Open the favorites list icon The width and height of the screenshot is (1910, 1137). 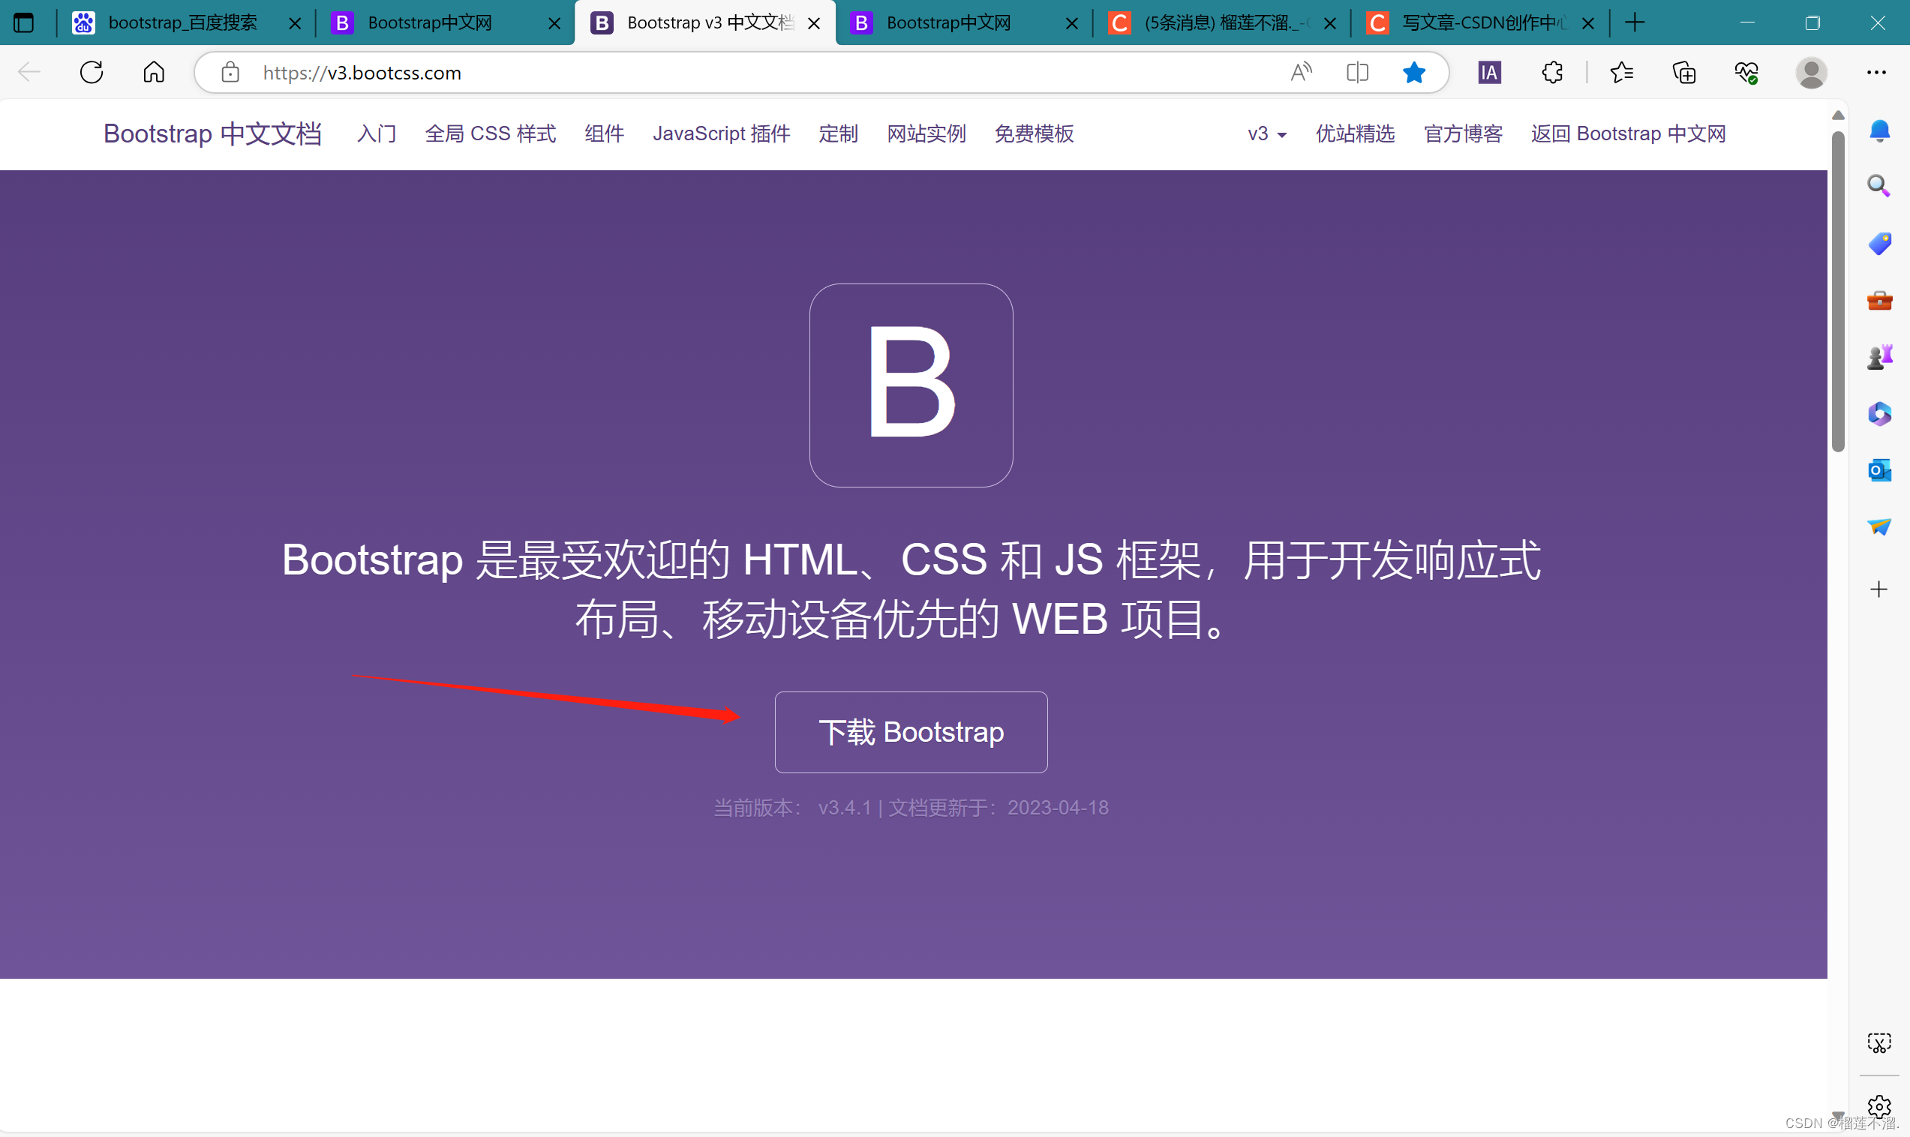[x=1621, y=73]
